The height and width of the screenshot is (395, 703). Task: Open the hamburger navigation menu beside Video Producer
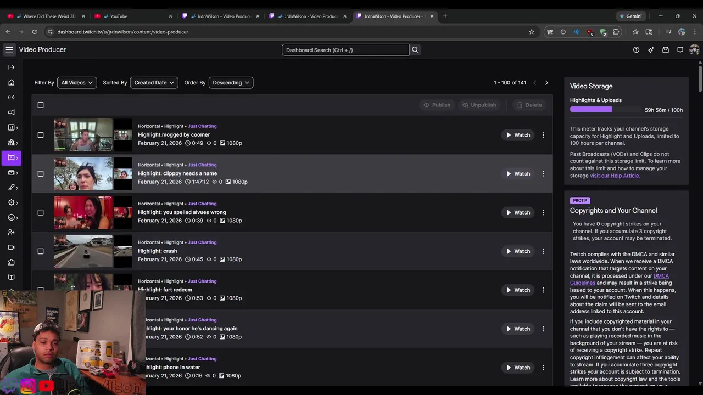[x=9, y=50]
